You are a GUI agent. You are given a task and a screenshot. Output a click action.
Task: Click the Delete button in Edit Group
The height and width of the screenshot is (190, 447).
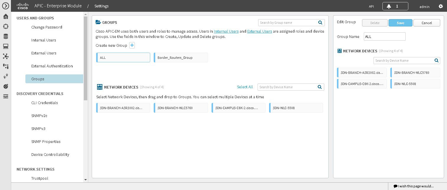point(375,23)
